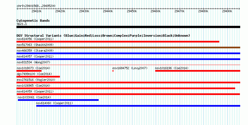The width and height of the screenshot is (248, 125).
Task: Click the 29430k ruler tick label
Action: [84, 11]
